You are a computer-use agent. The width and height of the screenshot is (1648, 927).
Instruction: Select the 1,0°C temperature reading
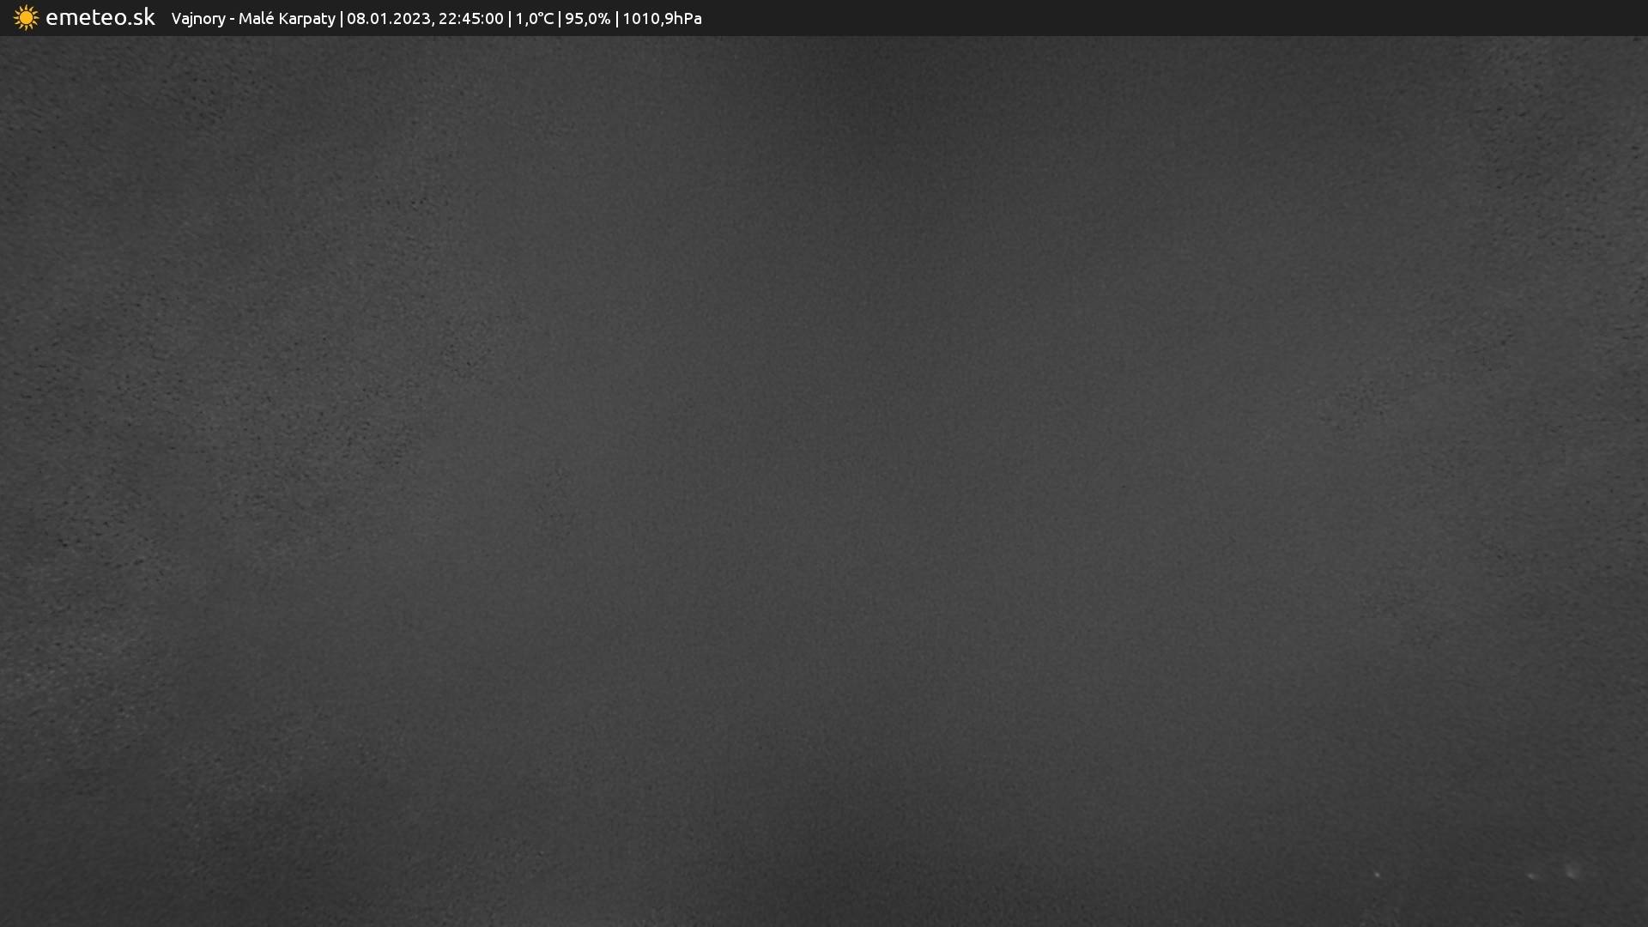tap(534, 19)
